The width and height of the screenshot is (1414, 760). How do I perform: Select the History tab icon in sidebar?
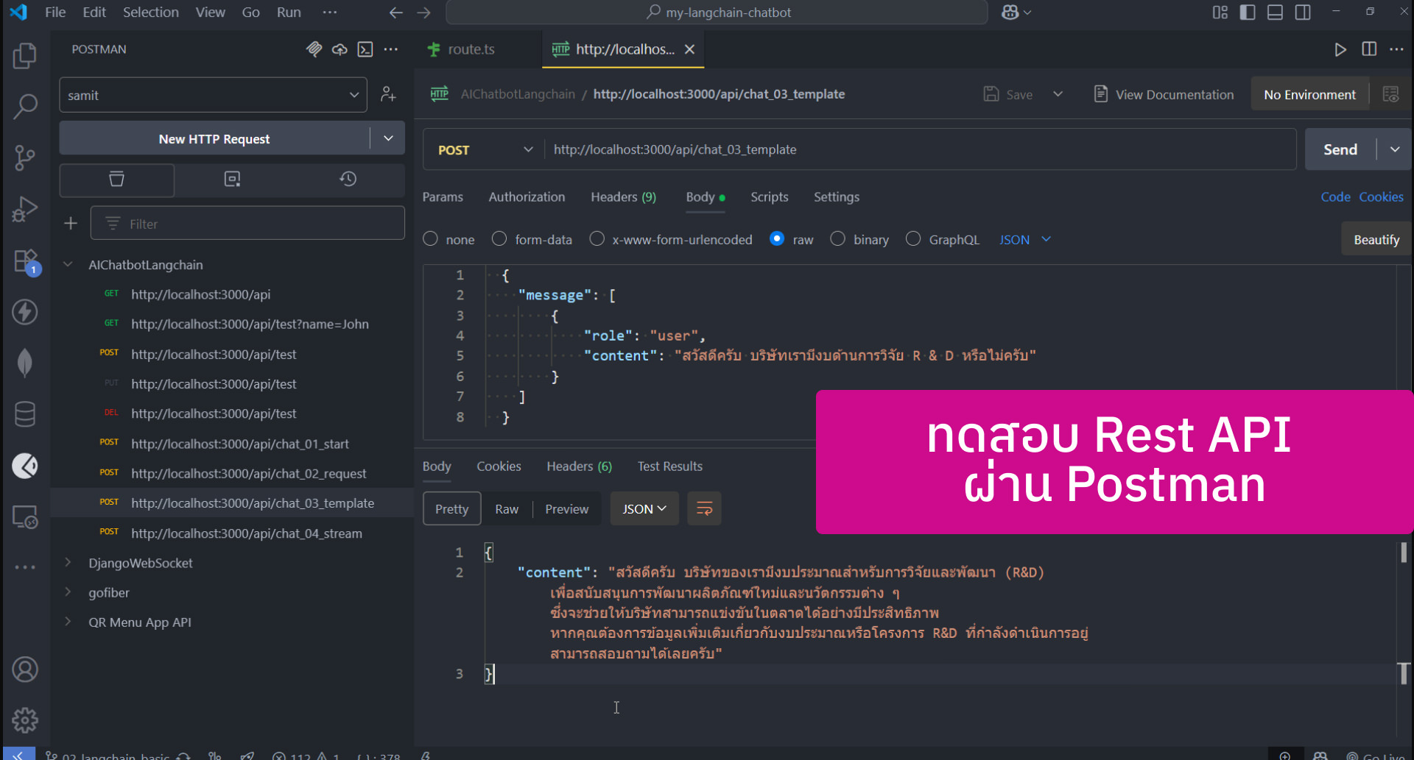(348, 179)
